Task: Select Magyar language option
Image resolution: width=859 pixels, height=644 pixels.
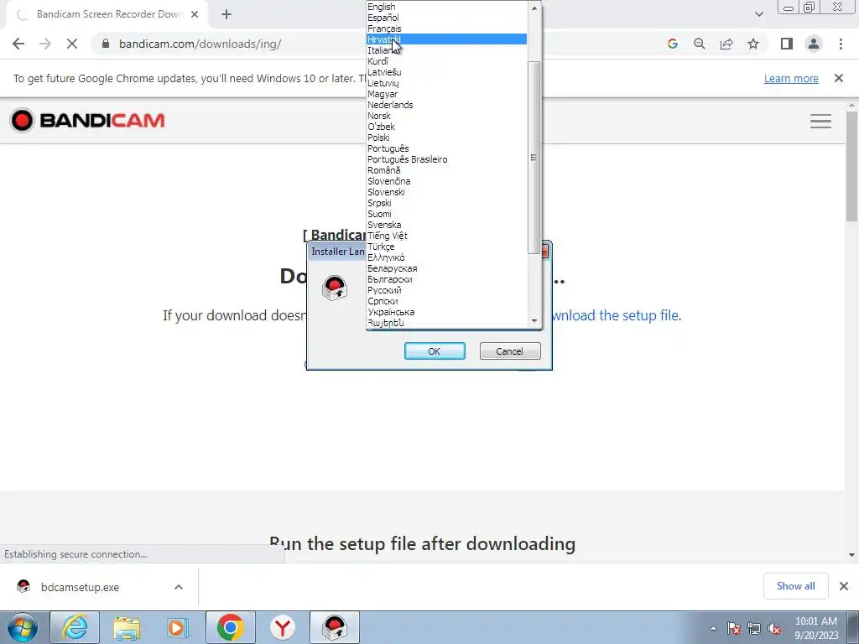Action: [x=446, y=94]
